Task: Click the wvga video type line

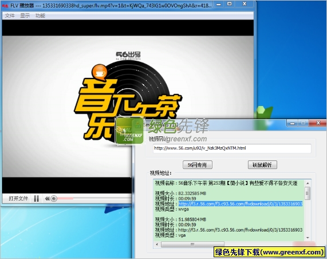Action: (x=172, y=209)
